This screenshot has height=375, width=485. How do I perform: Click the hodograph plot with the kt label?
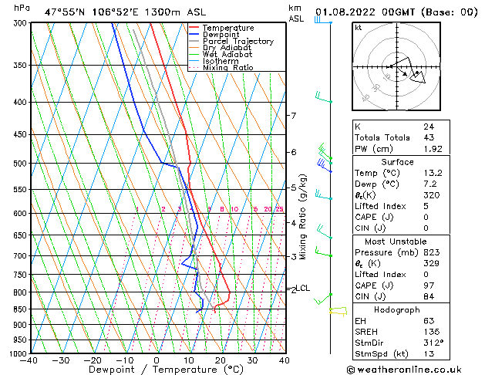(396, 66)
